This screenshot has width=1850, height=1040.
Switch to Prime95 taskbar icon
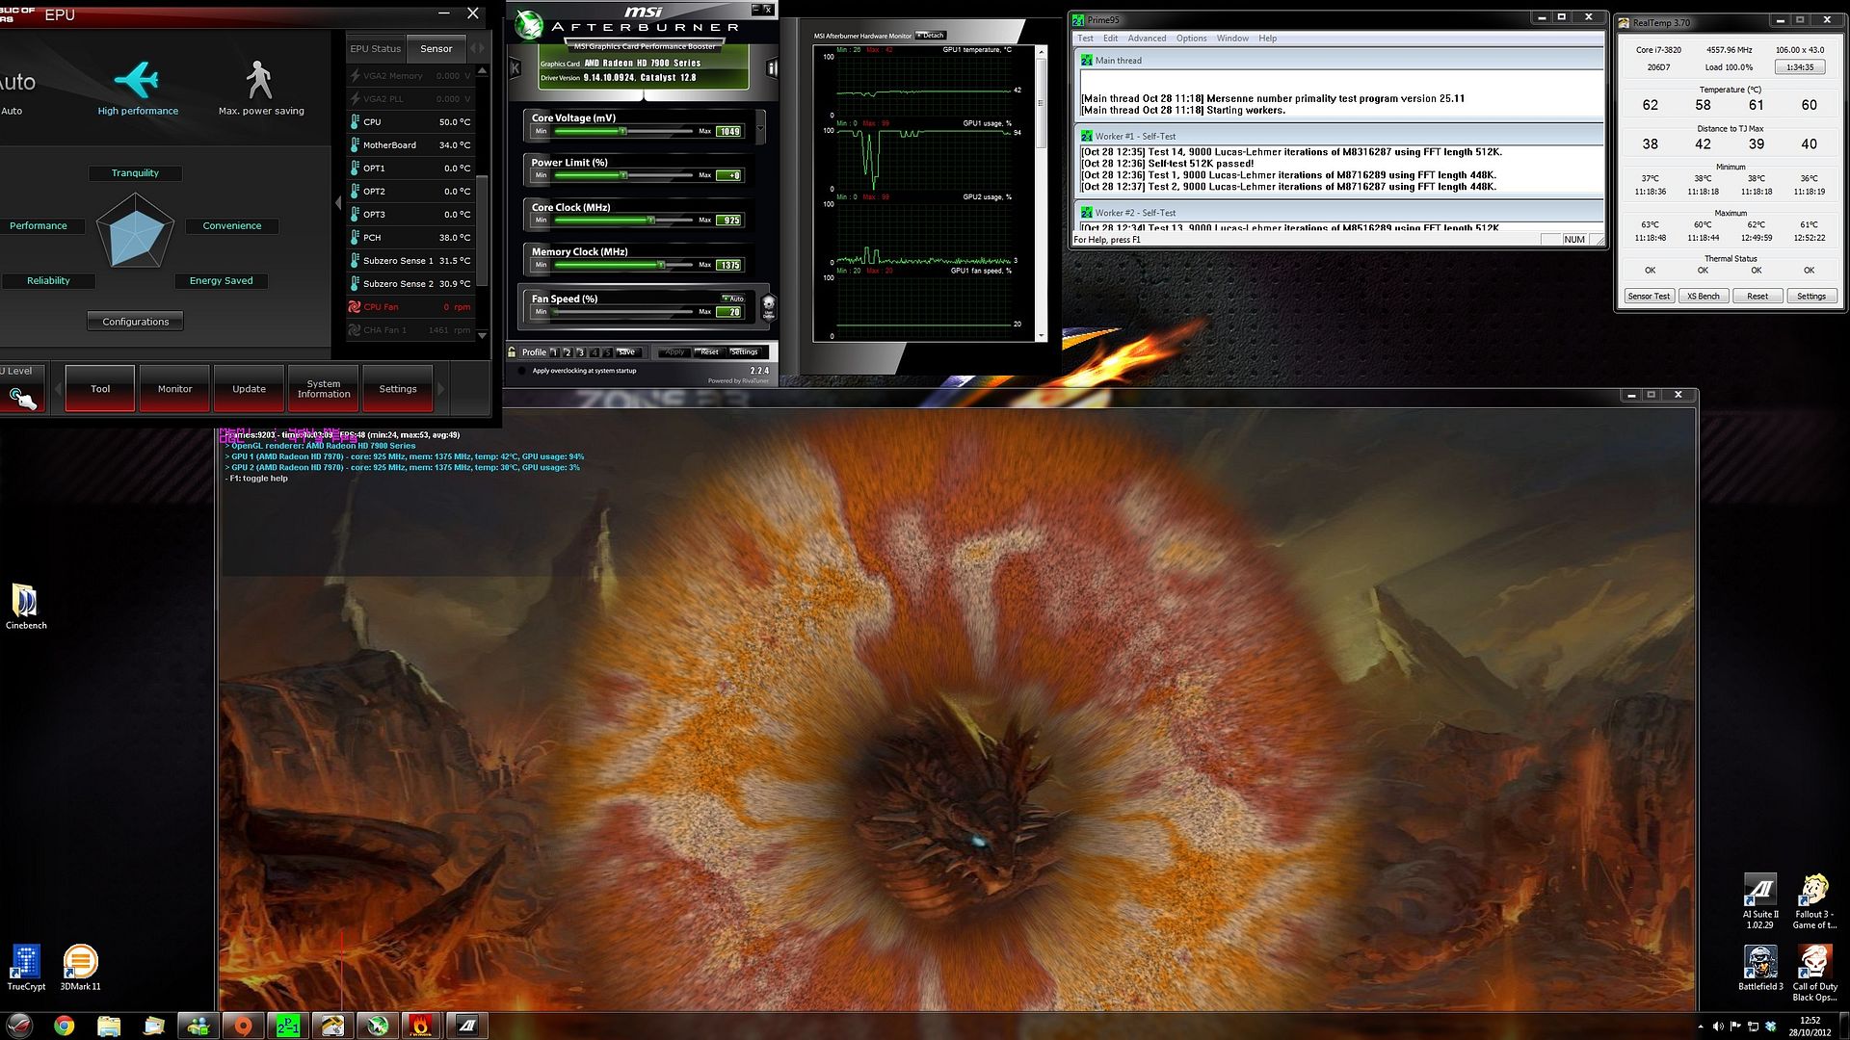[287, 1026]
